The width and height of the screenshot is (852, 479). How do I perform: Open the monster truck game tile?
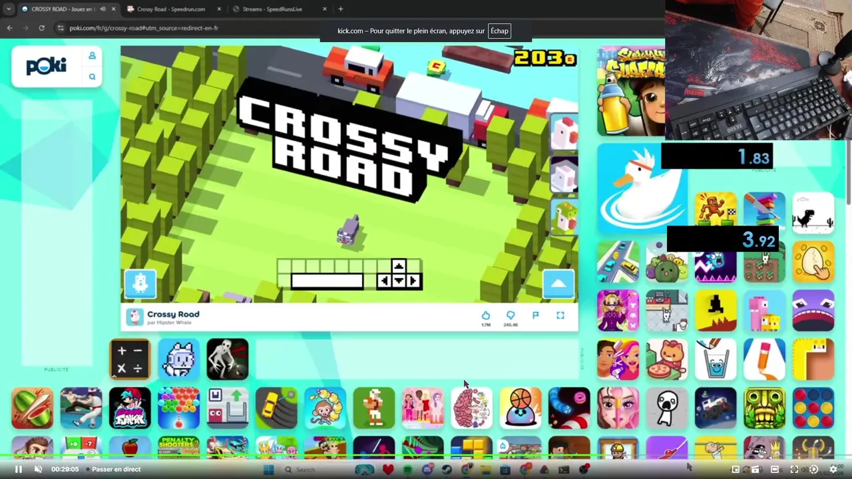[x=716, y=408]
